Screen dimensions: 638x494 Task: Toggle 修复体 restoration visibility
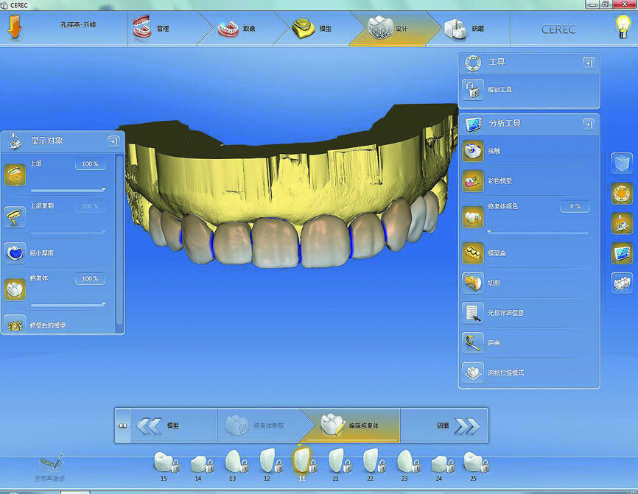15,289
